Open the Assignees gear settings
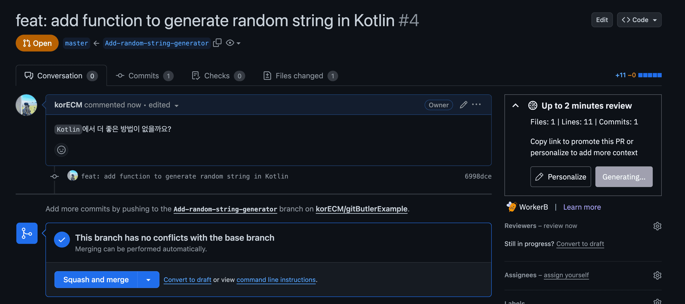 (x=657, y=275)
